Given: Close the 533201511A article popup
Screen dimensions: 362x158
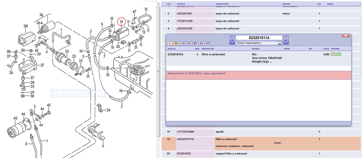Looking at the screenshot, I should (346, 36).
